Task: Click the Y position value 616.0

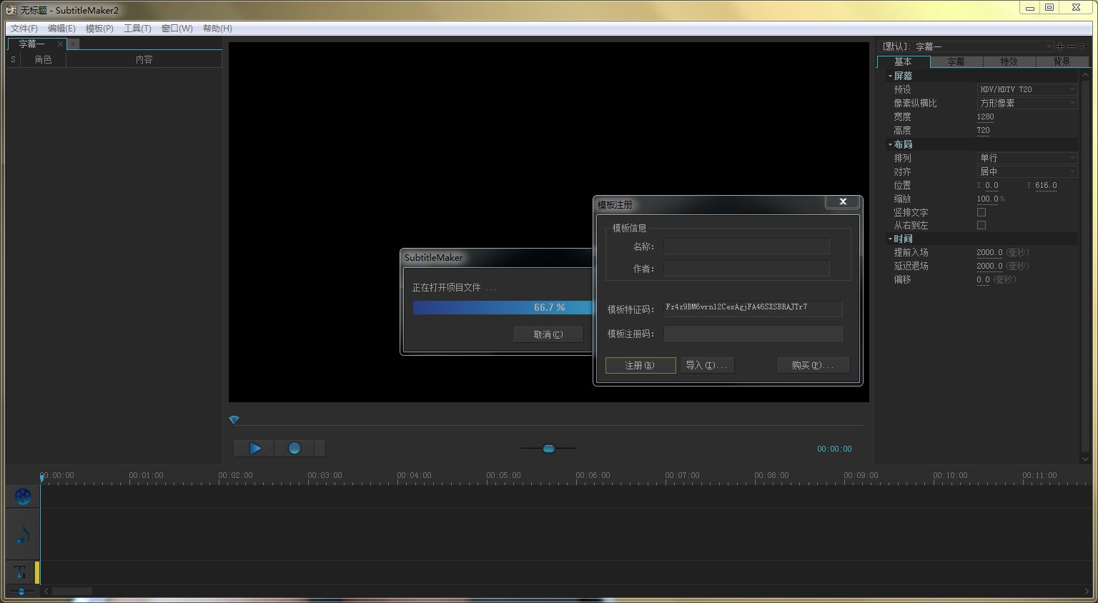Action: [1046, 185]
